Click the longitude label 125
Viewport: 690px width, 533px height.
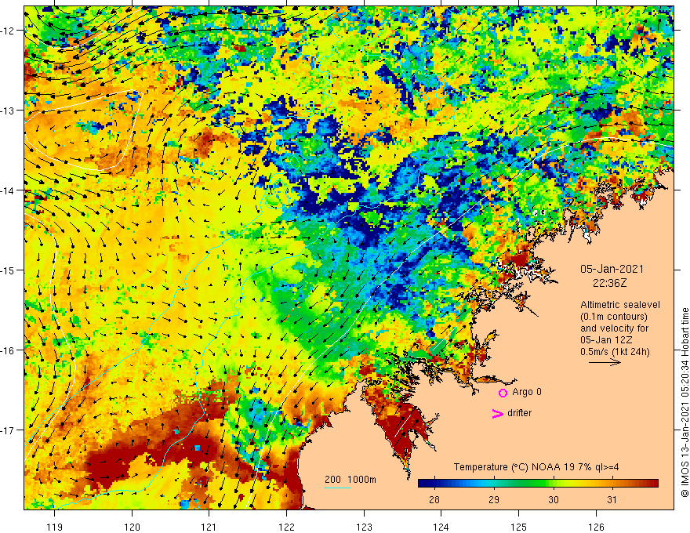(519, 527)
